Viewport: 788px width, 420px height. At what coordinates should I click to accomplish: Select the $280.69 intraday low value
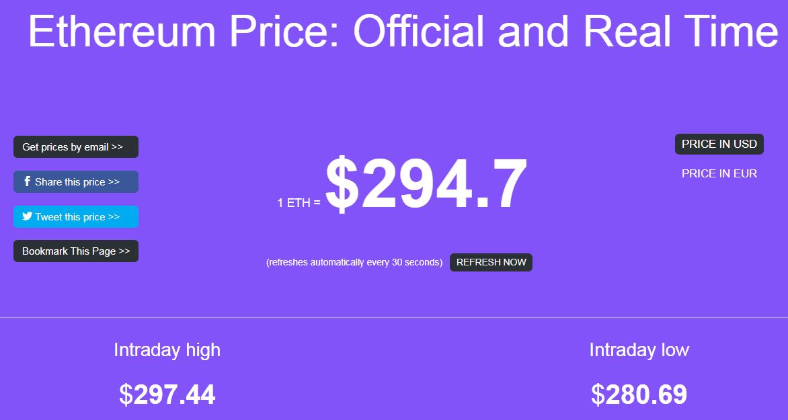(x=639, y=394)
